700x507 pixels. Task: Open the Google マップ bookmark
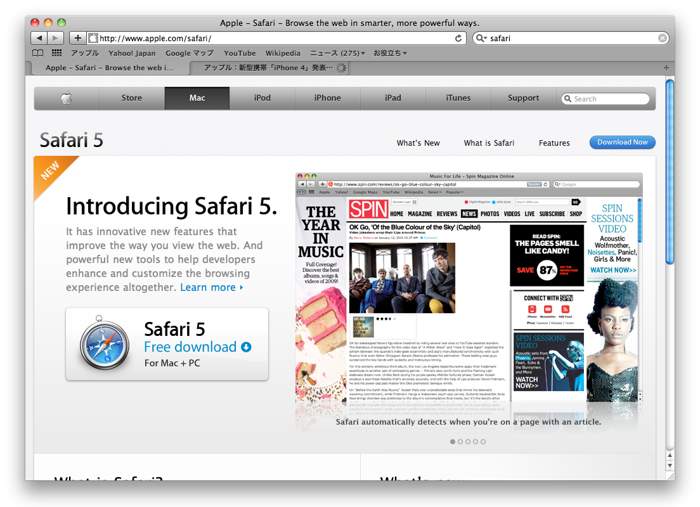[190, 53]
